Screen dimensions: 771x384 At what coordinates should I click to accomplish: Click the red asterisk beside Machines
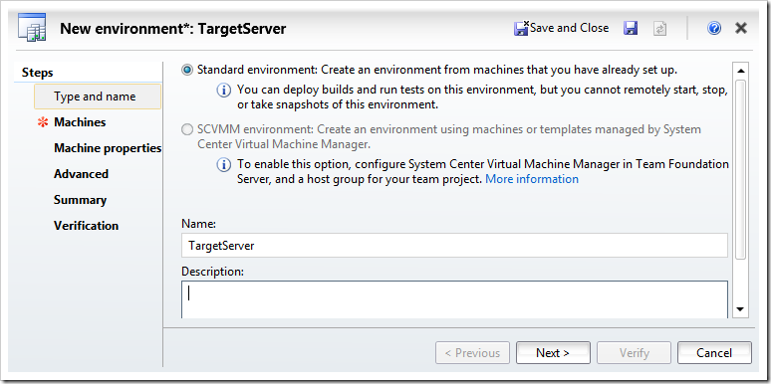pyautogui.click(x=43, y=122)
